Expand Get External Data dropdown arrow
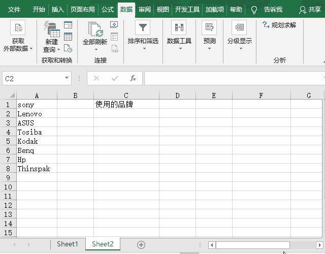325x254 pixels. [x=31, y=49]
